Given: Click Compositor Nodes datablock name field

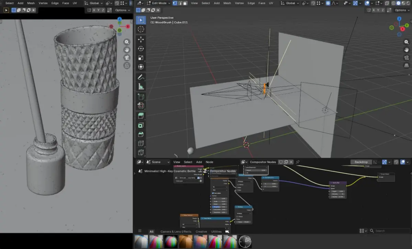Looking at the screenshot, I should click(x=263, y=162).
